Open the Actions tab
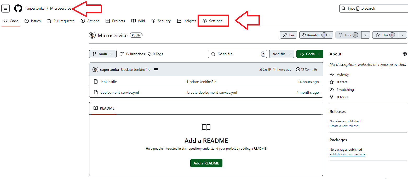 [x=90, y=21]
